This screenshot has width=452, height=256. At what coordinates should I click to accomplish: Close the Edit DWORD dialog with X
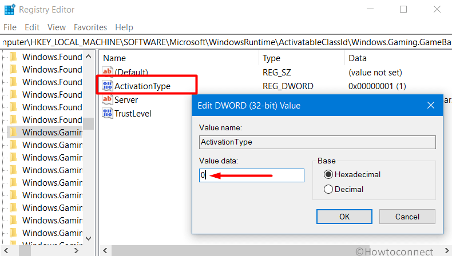click(431, 105)
